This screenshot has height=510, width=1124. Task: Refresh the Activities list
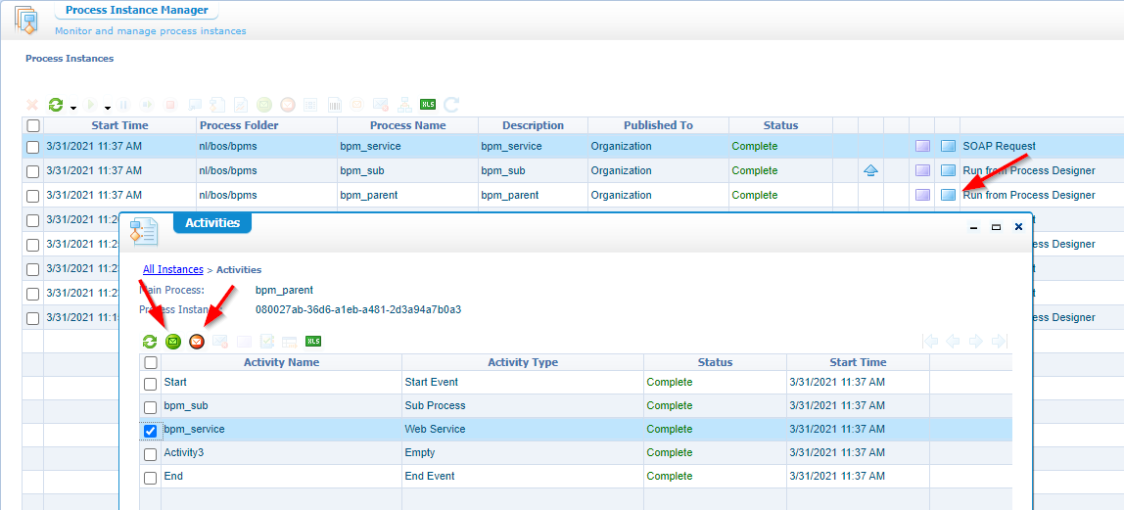point(150,342)
